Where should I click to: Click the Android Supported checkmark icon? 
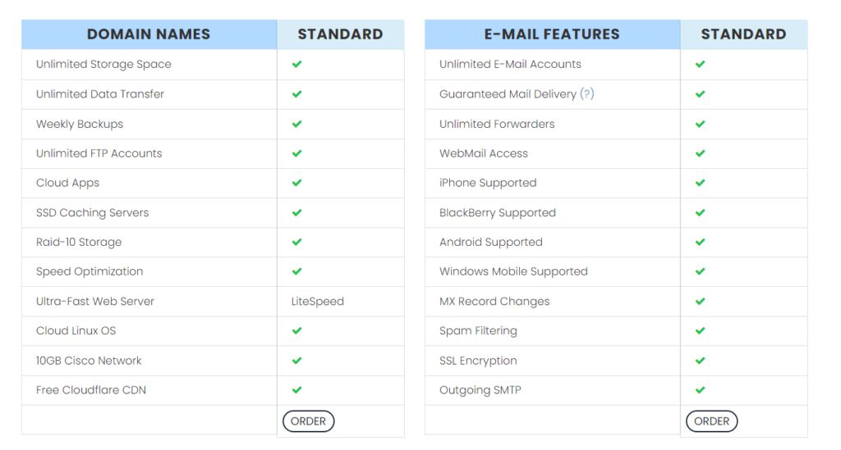tap(700, 242)
